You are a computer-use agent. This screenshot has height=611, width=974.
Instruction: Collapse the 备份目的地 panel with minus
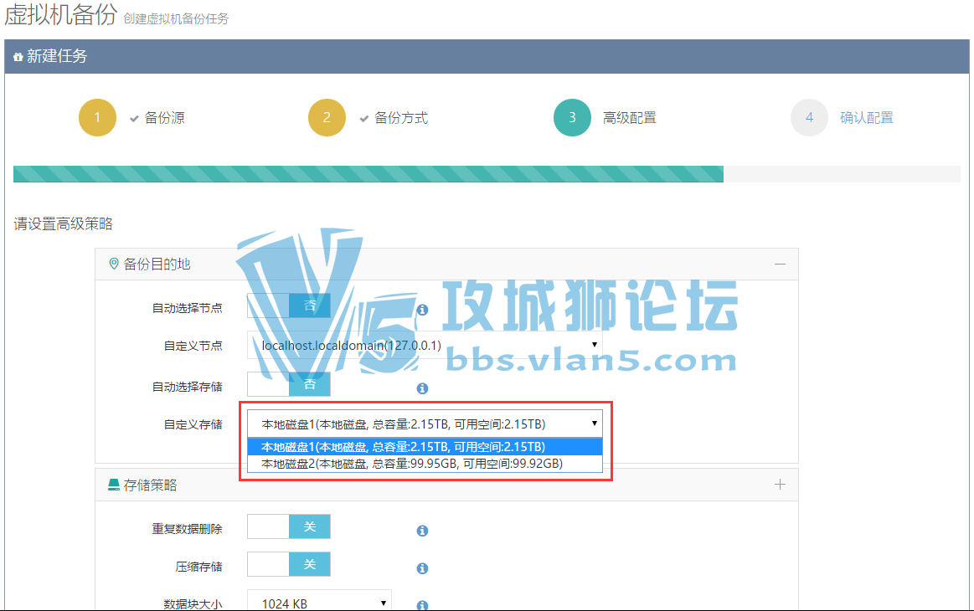pos(781,264)
